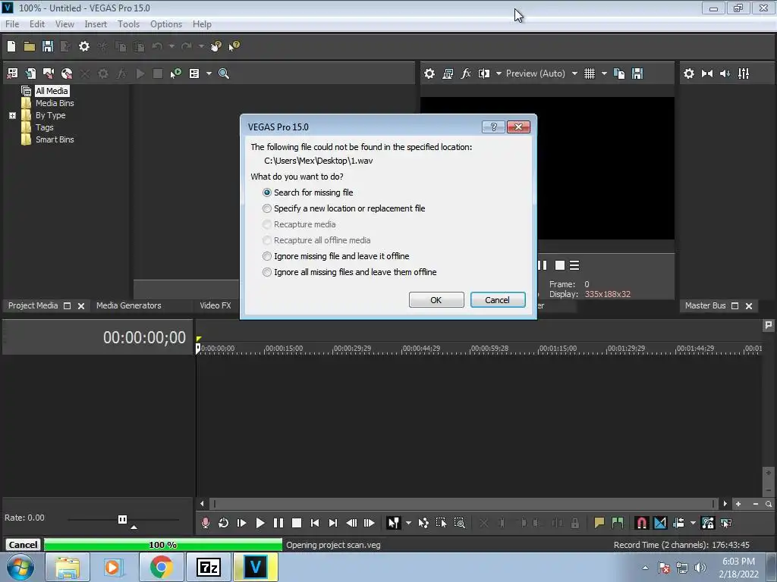Open Project Properties via the toolbar gear icon
The height and width of the screenshot is (582, 777).
[84, 46]
